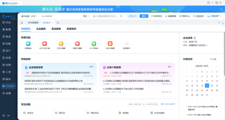Open the 社保计算器 tool
This screenshot has width=225, height=120.
[110, 43]
